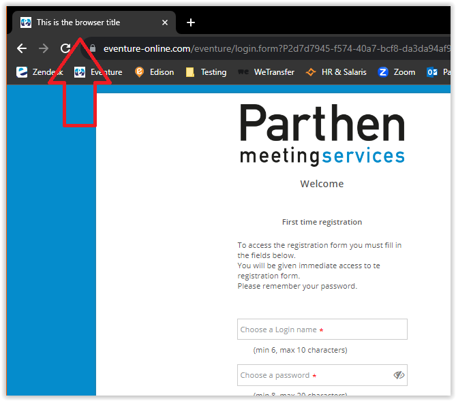Click the padlock site security icon
456x401 pixels.
pos(93,48)
